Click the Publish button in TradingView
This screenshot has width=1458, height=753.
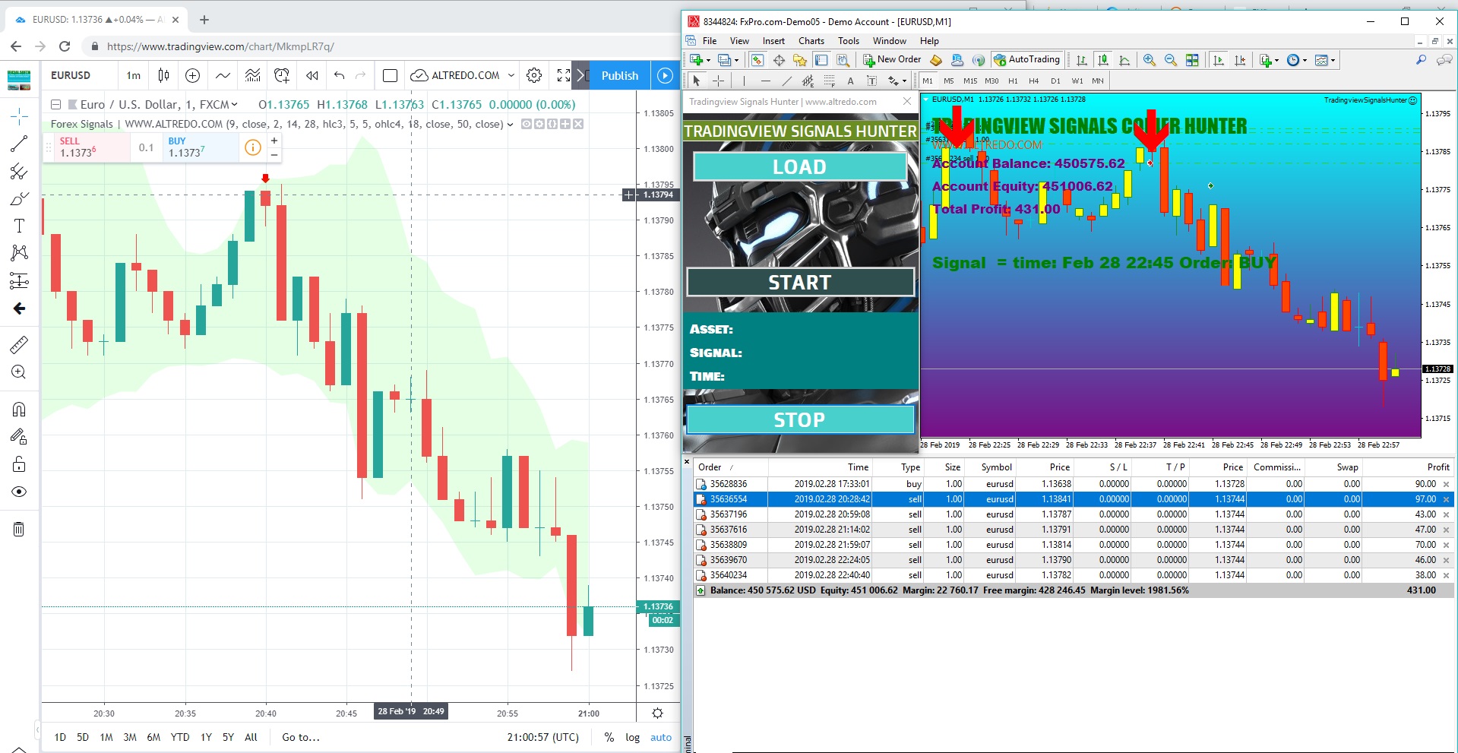(x=620, y=75)
